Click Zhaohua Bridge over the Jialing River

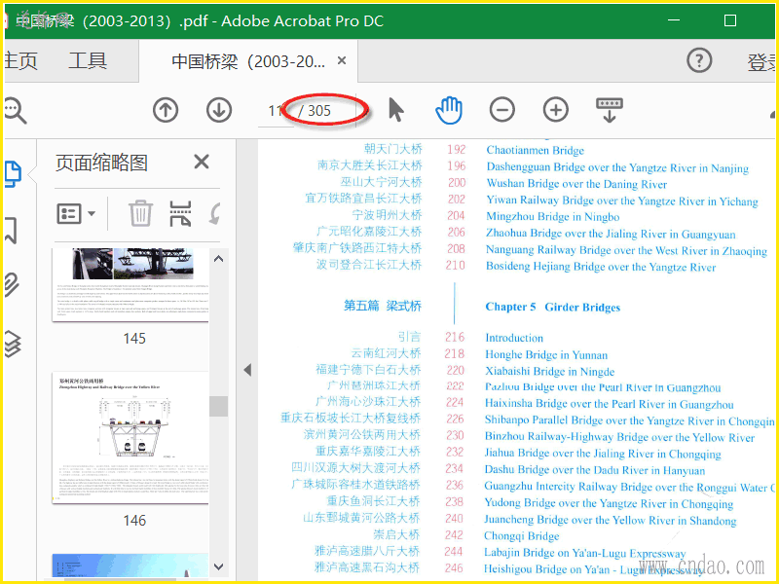point(611,234)
